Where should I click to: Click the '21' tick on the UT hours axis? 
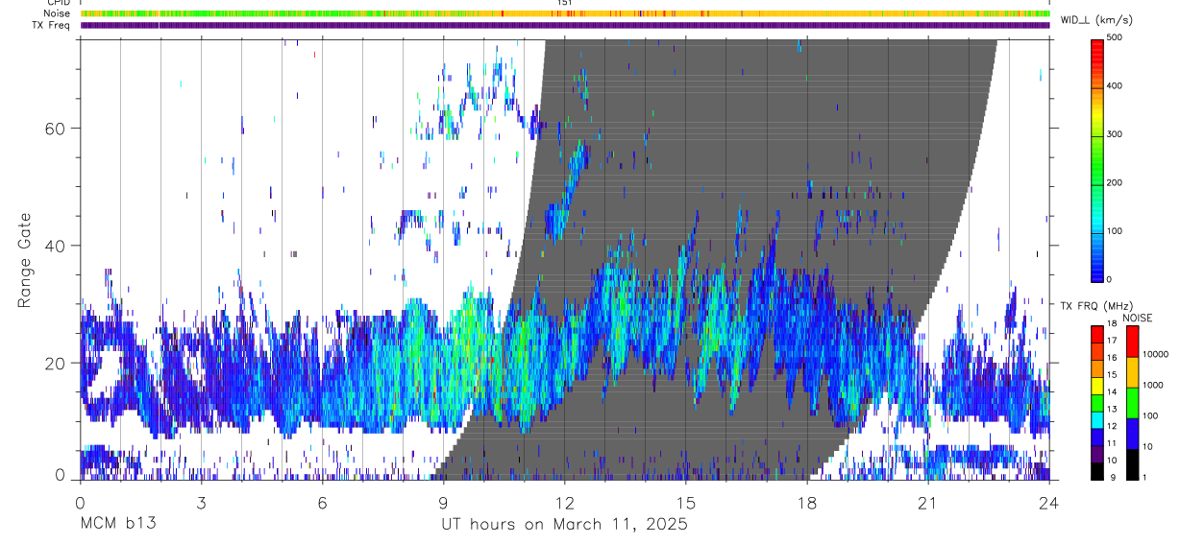click(928, 503)
